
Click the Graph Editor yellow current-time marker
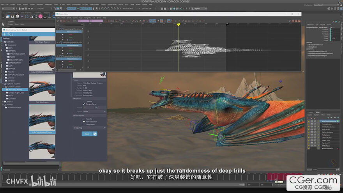tap(178, 24)
